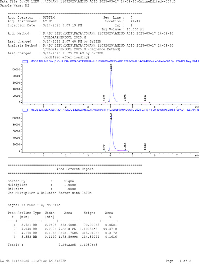Click the Location value P2-A7
This screenshot has height=266, width=199.
[x=135, y=21]
